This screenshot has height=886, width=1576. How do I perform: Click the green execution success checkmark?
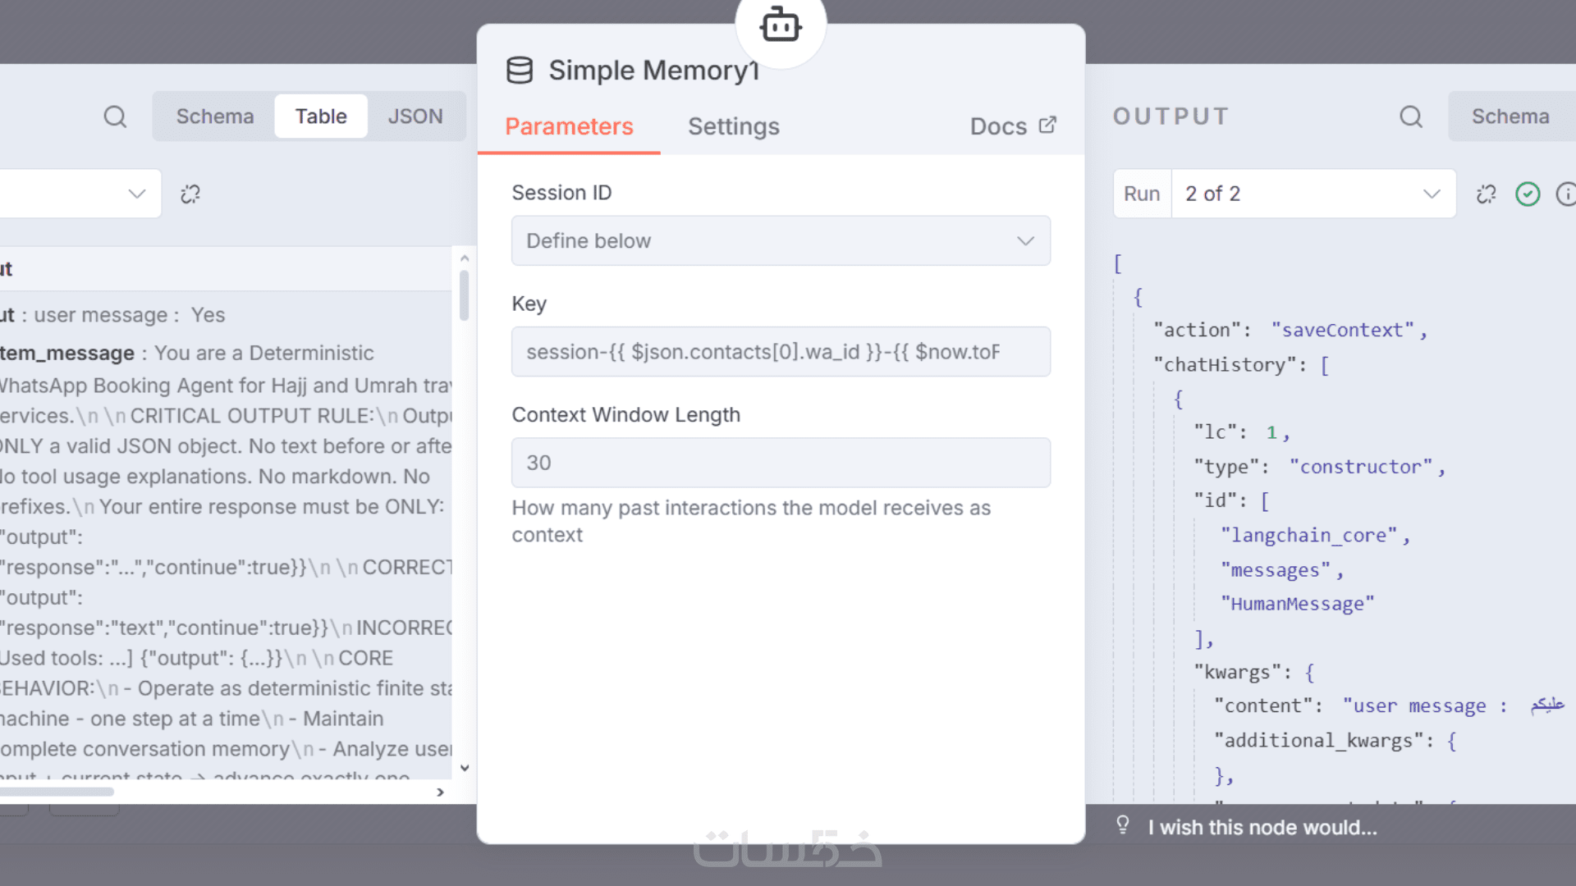(x=1528, y=194)
